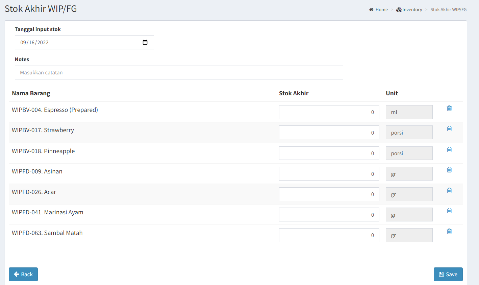Click the gr unit field for Marinasi Ayam

pos(409,215)
